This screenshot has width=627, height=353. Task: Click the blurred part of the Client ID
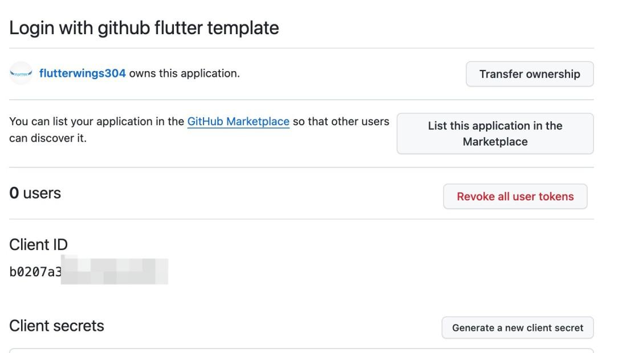point(114,272)
